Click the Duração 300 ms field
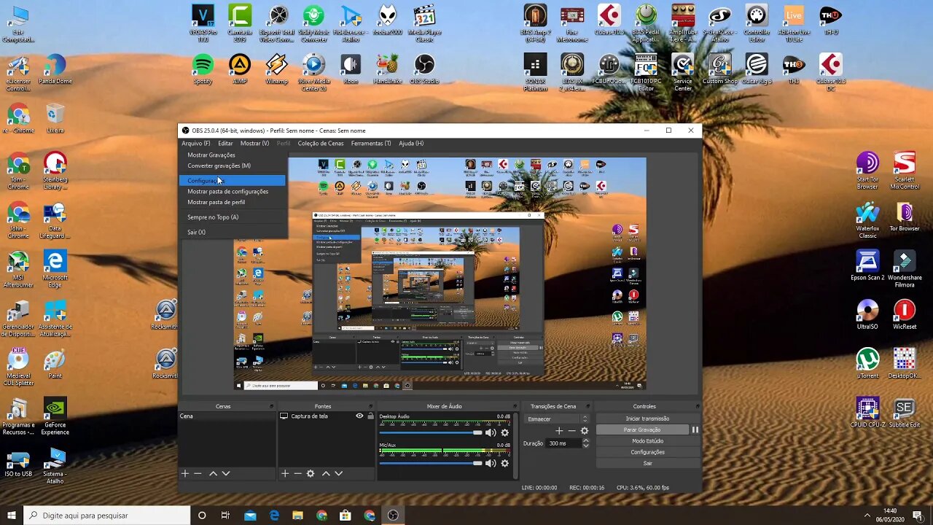Image resolution: width=933 pixels, height=525 pixels. pos(563,443)
